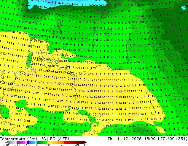The width and height of the screenshot is (188, 146).
Task: Click the "26" legend label
Action: click(62, 145)
